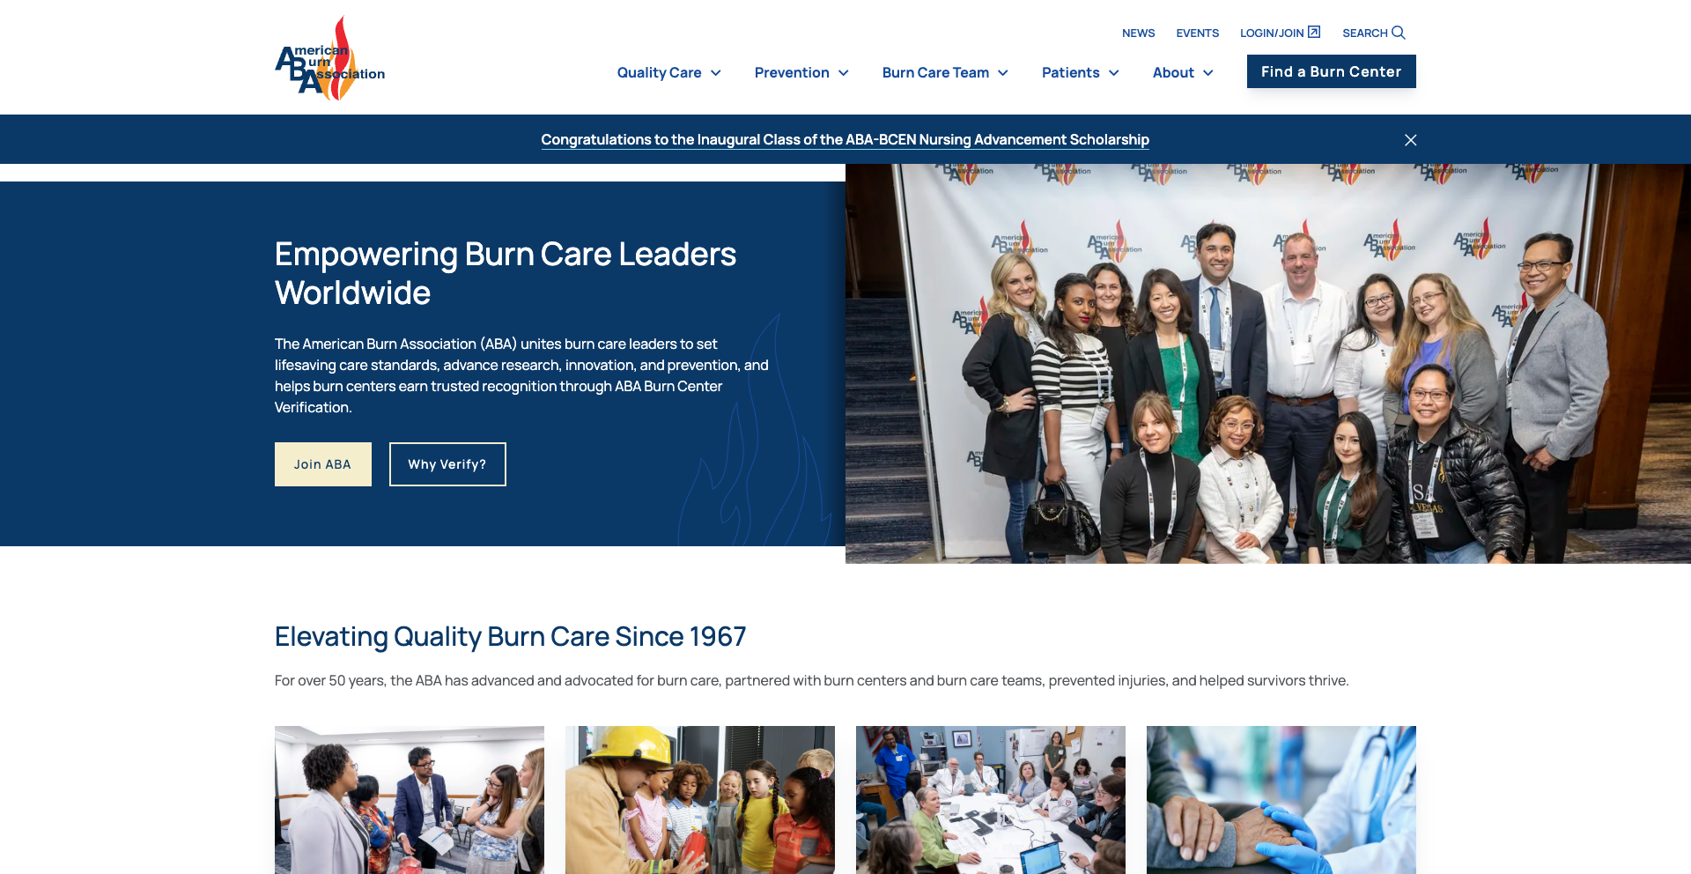Click the hero group photo of attendees

point(1268,364)
